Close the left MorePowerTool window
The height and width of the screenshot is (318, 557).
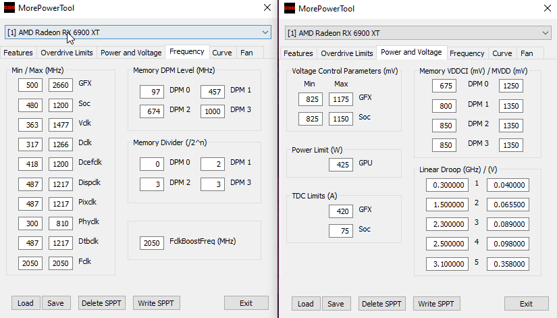point(267,7)
